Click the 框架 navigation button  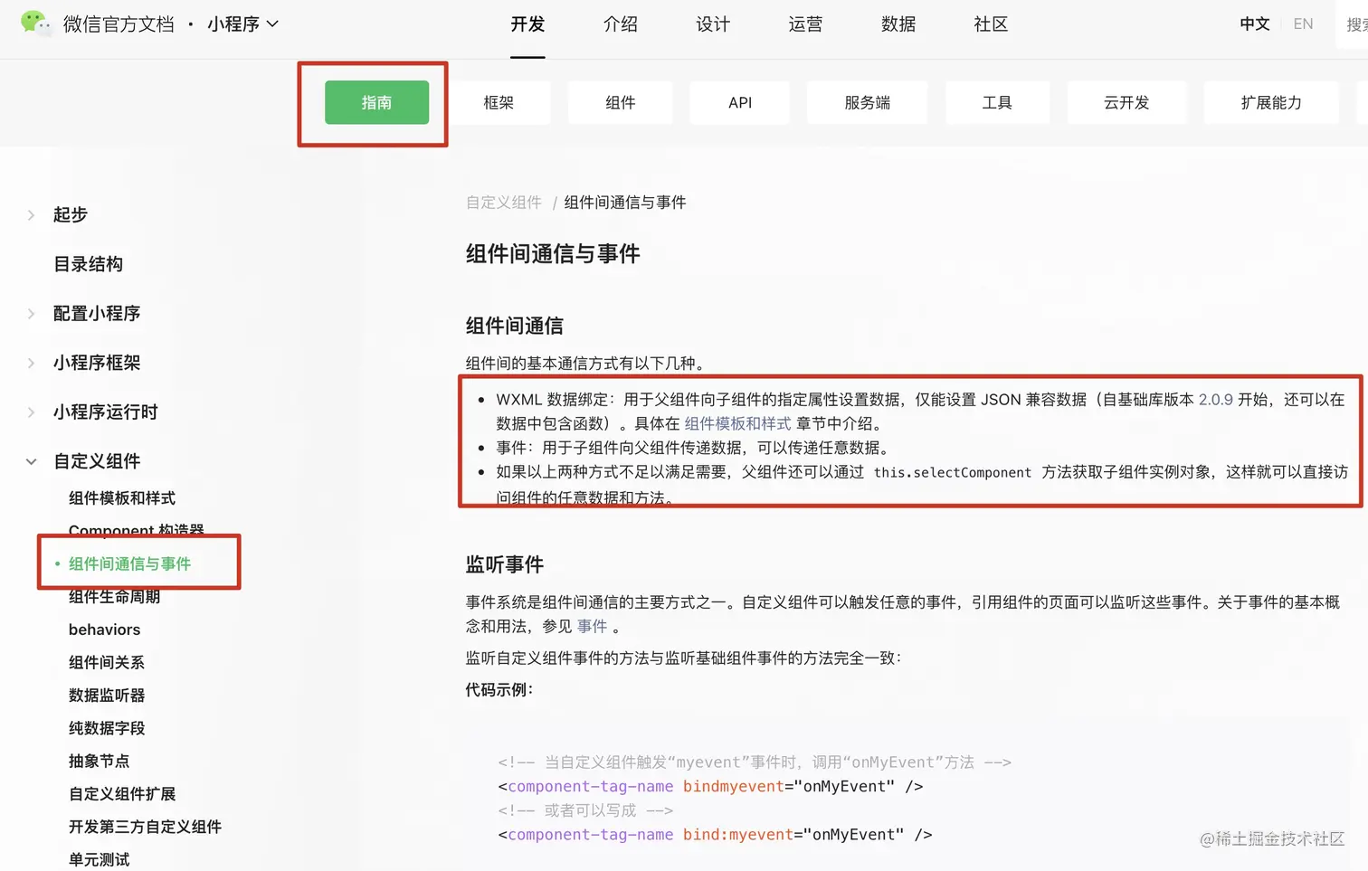499,102
